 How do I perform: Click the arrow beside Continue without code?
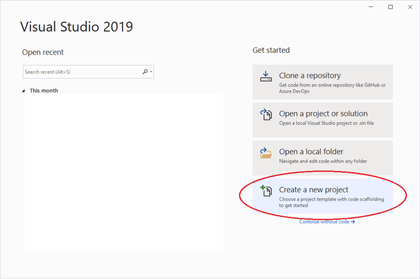tap(353, 222)
